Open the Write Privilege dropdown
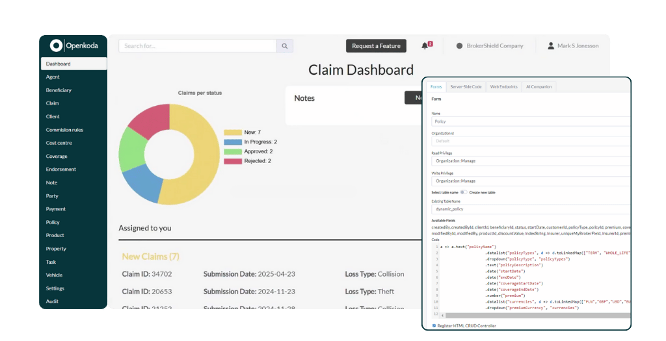This screenshot has width=666, height=341. point(530,181)
